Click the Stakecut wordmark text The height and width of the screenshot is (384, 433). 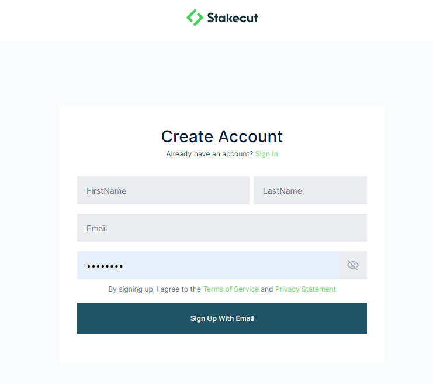[x=233, y=18]
